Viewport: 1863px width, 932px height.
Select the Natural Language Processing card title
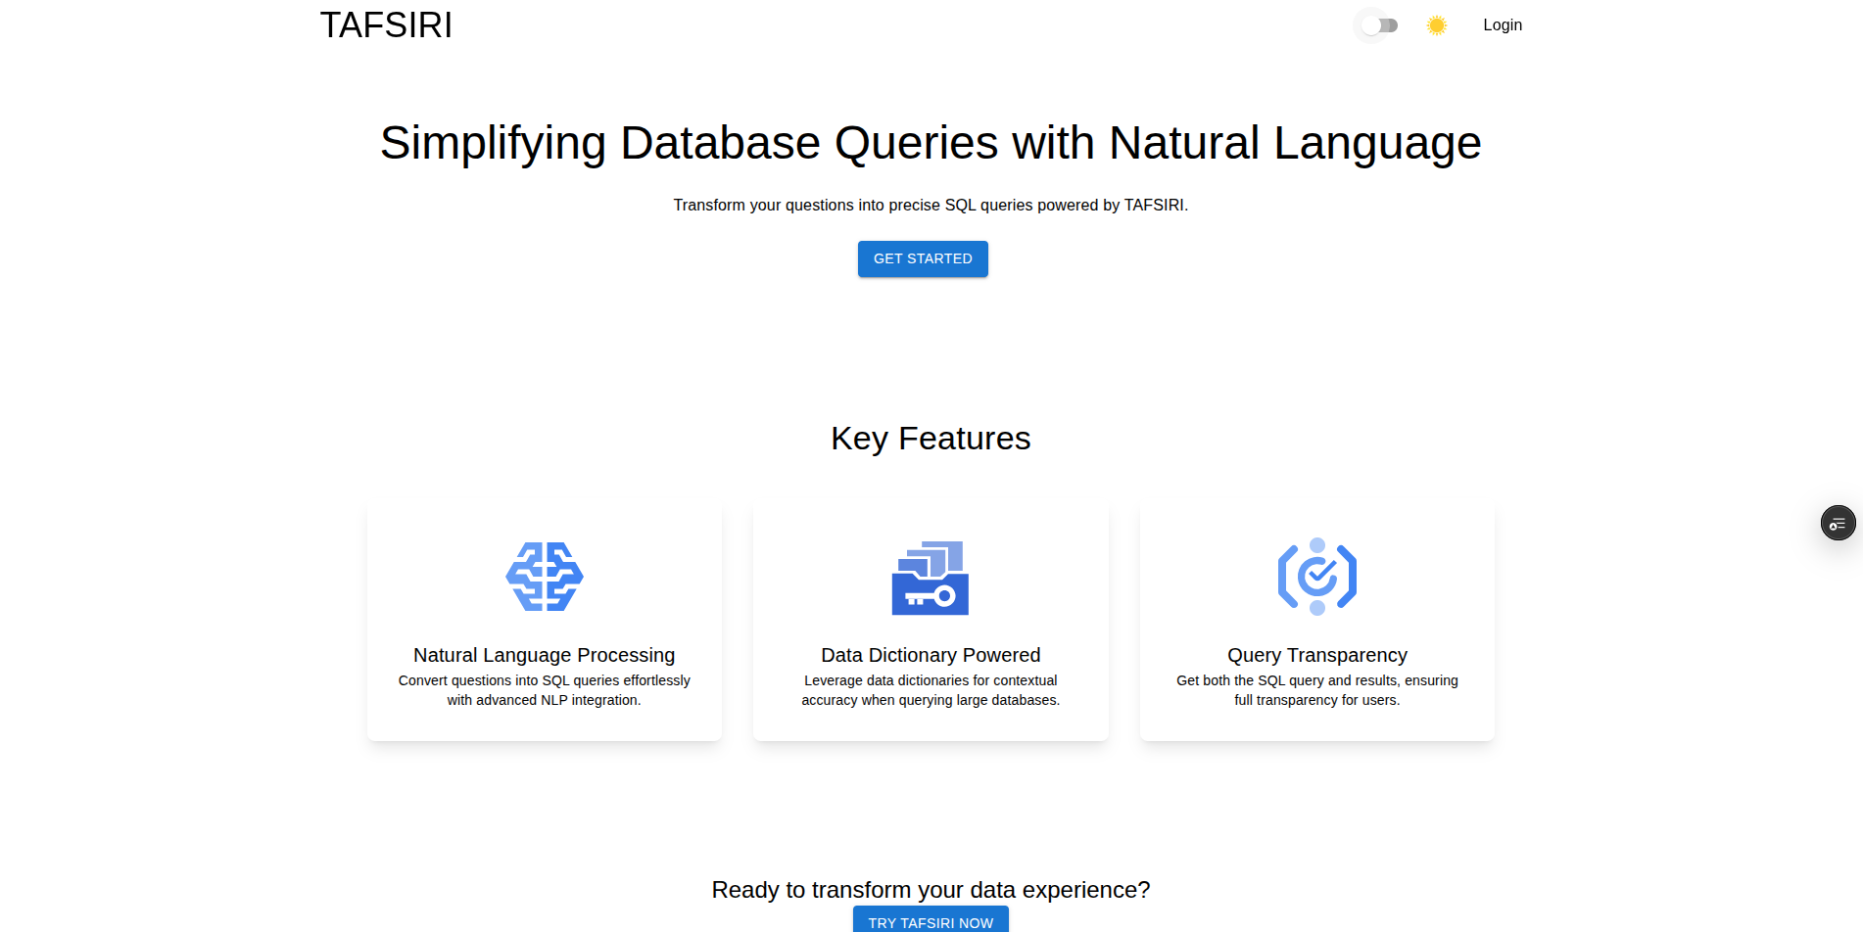pyautogui.click(x=544, y=655)
